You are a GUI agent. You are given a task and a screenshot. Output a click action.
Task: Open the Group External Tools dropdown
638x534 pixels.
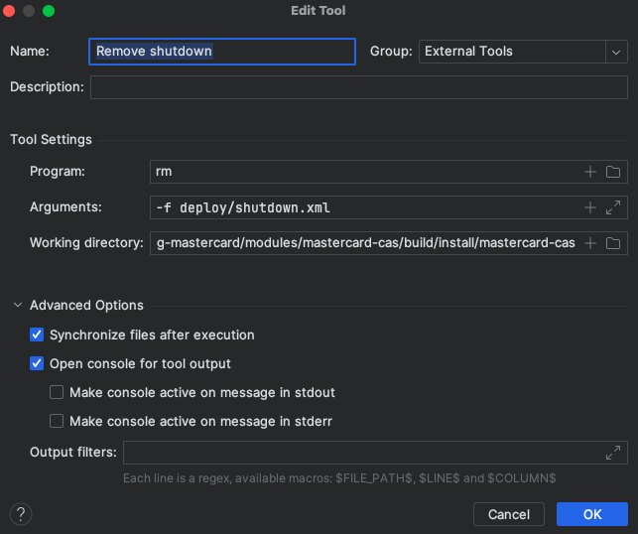tap(614, 52)
